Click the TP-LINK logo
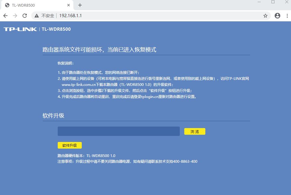This screenshot has height=195, width=291. 20,29
